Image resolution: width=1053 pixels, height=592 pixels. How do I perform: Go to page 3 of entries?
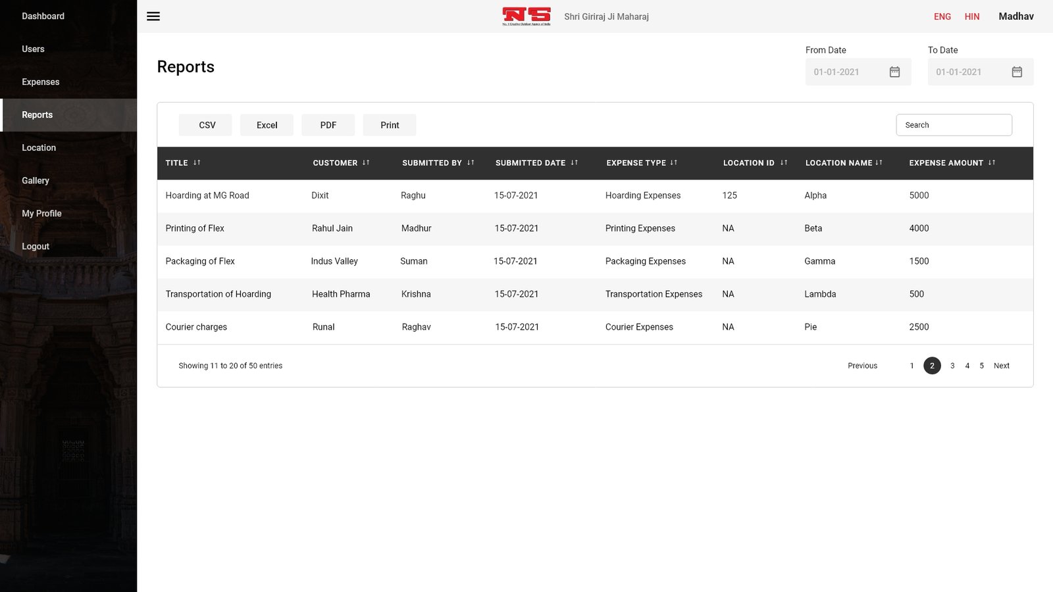(x=952, y=366)
